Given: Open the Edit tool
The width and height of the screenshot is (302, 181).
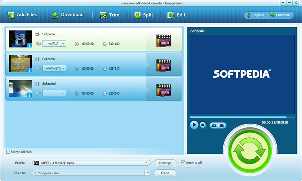Looking at the screenshot, I should coord(176,15).
